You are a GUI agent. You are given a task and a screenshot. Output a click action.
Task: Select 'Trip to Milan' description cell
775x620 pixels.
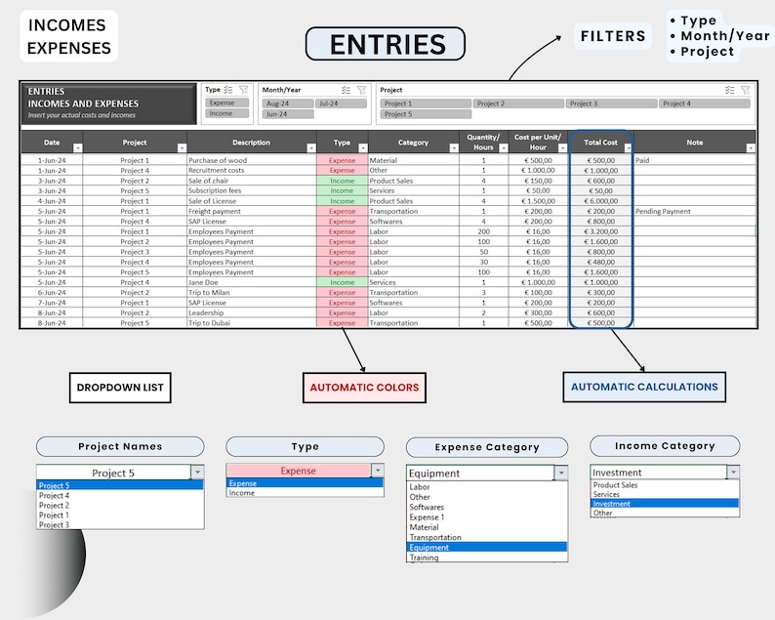point(252,292)
